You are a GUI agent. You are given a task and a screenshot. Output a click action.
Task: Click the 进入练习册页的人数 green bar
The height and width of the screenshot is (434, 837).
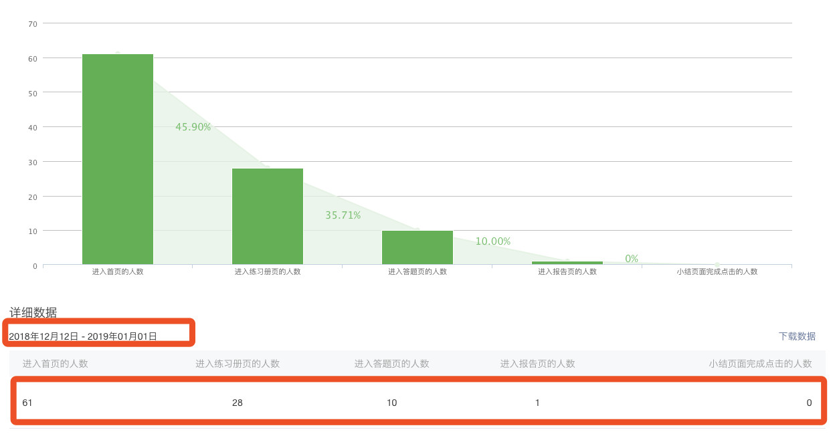pyautogui.click(x=268, y=217)
